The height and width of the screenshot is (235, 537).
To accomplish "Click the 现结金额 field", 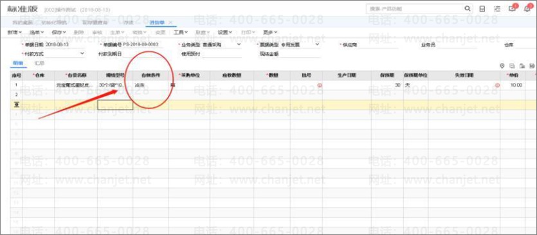I will (x=300, y=54).
